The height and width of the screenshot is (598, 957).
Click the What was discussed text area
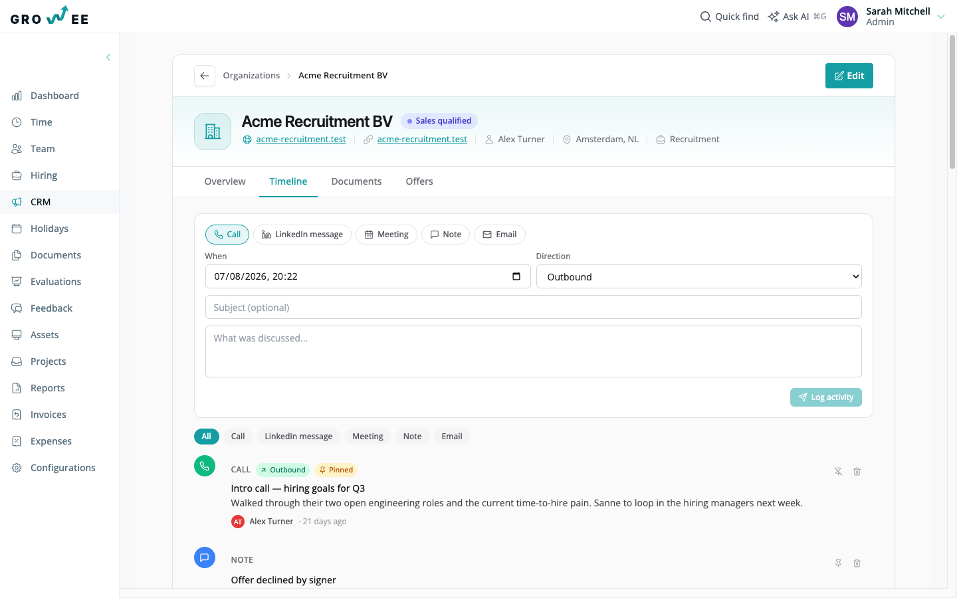click(534, 351)
